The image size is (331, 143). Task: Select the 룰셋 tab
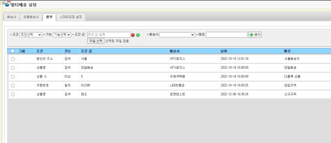[x=49, y=17]
